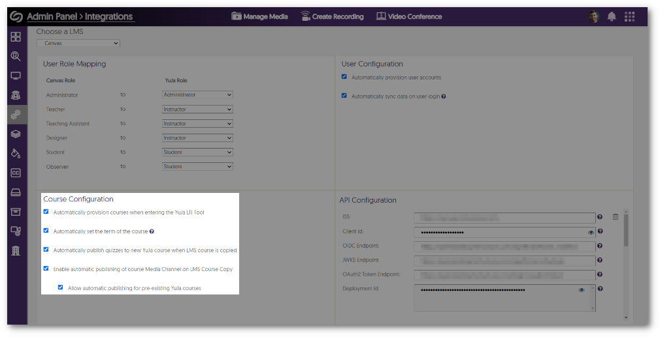Toggle Automatically set the term checkbox

[46, 230]
